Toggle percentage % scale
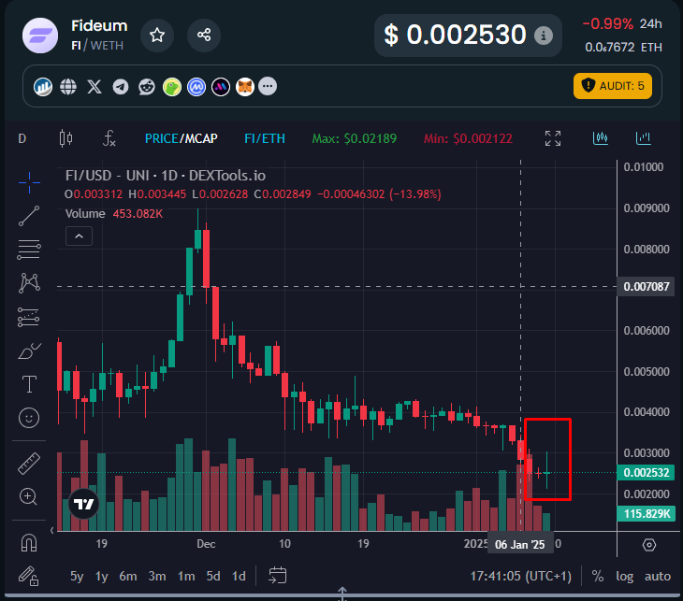Screen dimensions: 683x601 [598, 576]
